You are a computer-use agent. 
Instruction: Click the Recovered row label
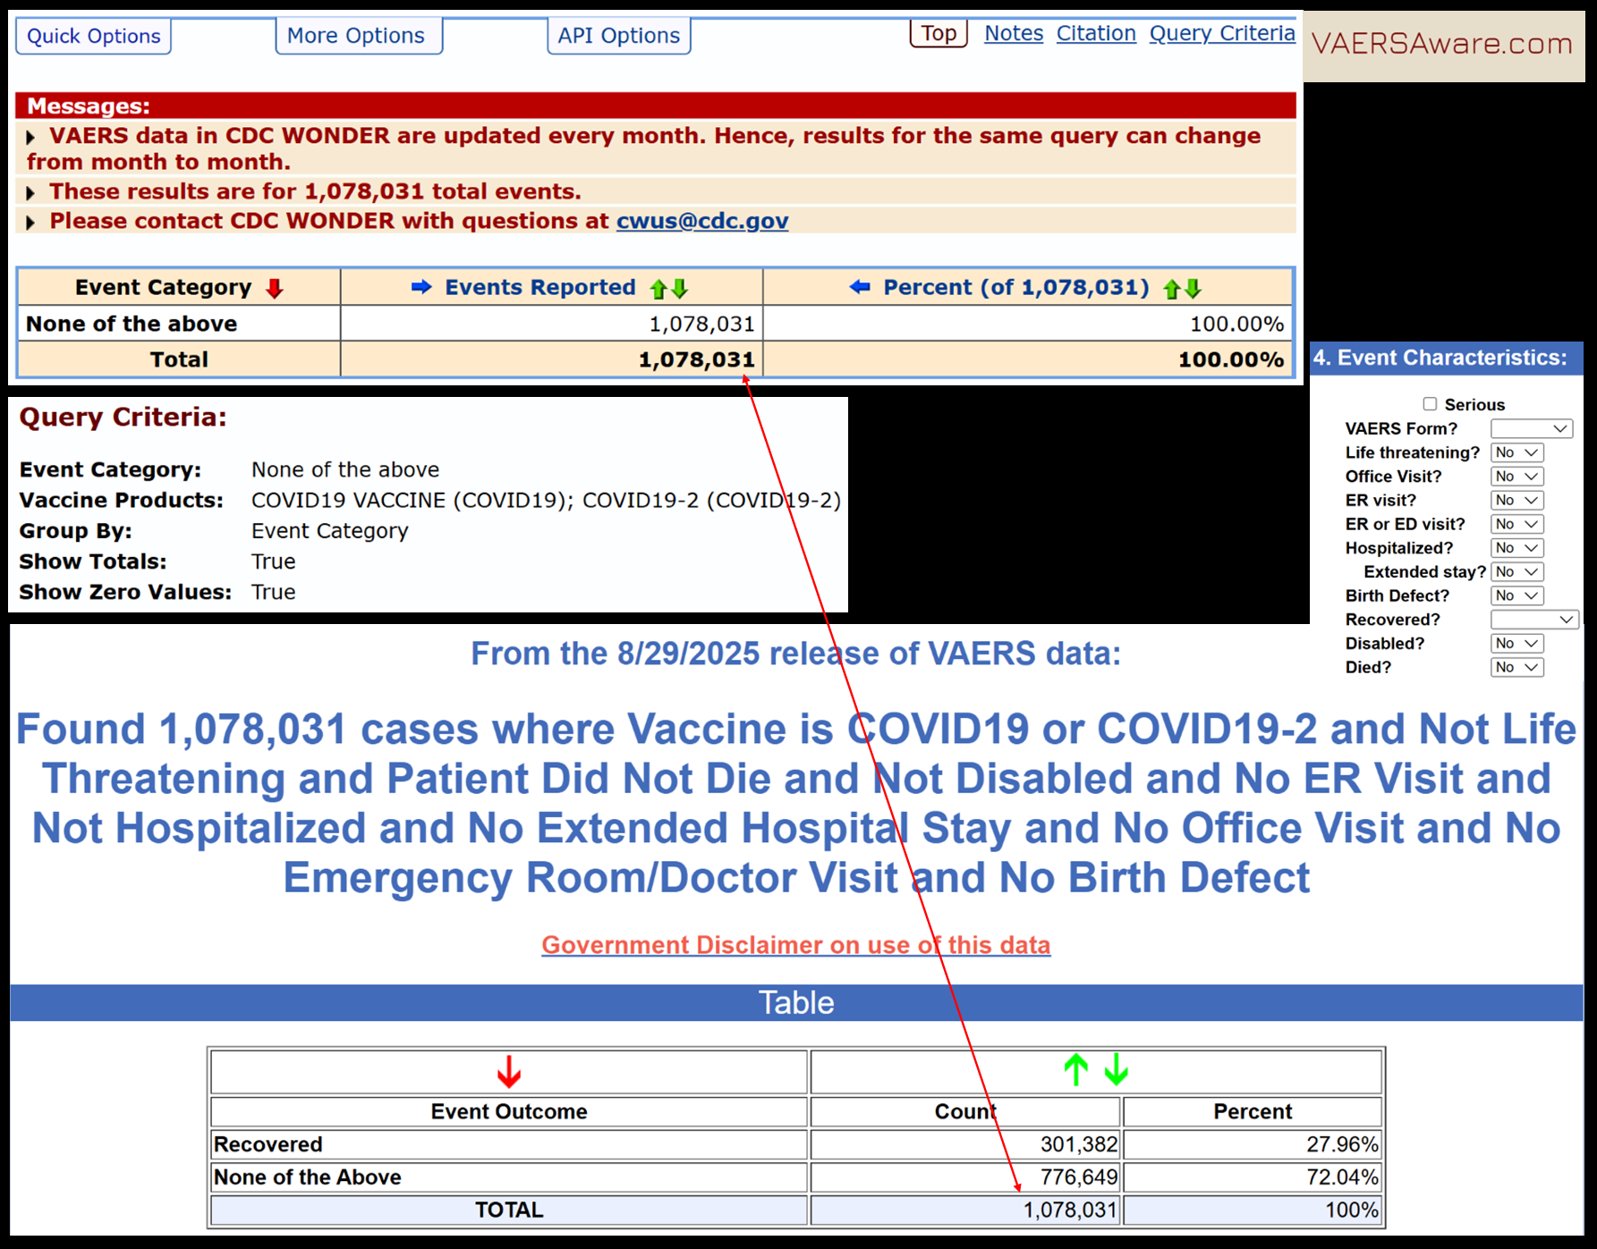(x=268, y=1144)
